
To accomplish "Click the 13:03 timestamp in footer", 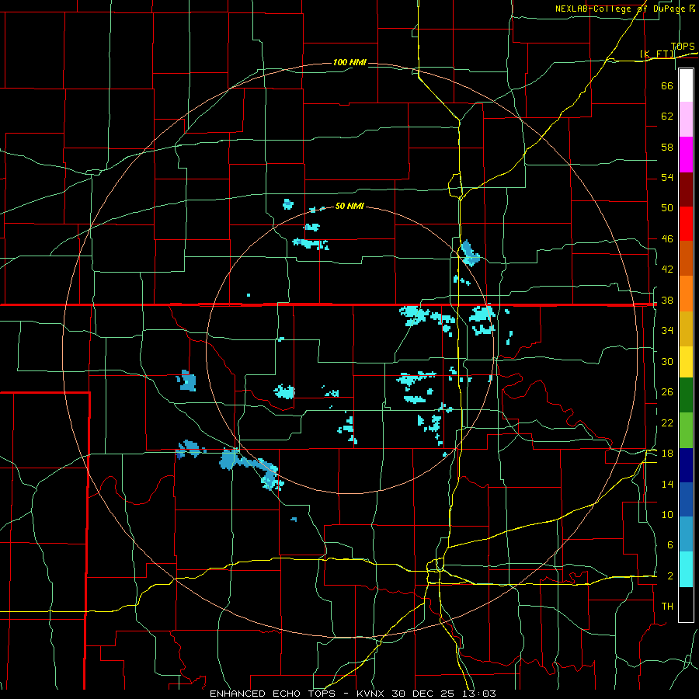I will click(478, 694).
